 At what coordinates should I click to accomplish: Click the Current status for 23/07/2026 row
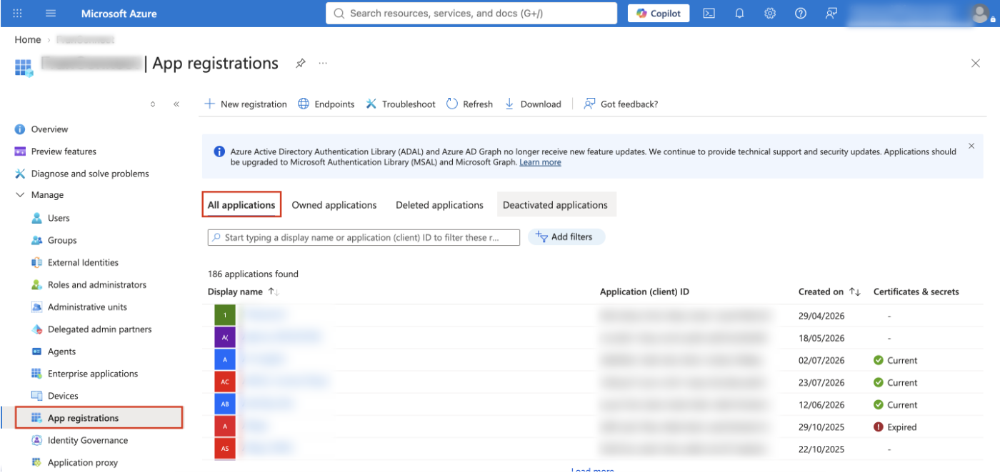896,382
